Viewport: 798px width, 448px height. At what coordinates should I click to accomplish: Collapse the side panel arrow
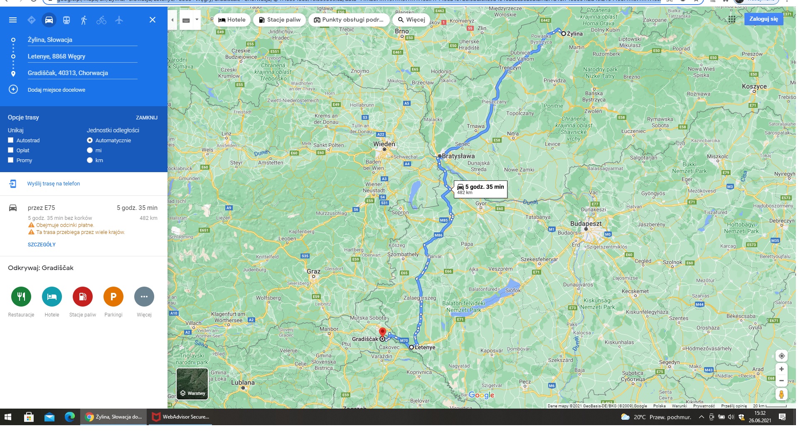[x=172, y=20]
